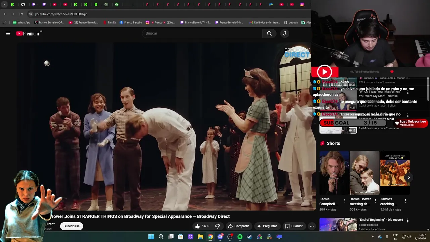The image size is (430, 242).
Task: Open options for Jamie's cracking short
Action: pos(405,201)
